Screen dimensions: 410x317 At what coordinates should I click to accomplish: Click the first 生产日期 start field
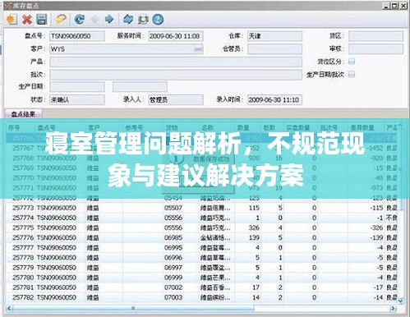[x=77, y=87]
